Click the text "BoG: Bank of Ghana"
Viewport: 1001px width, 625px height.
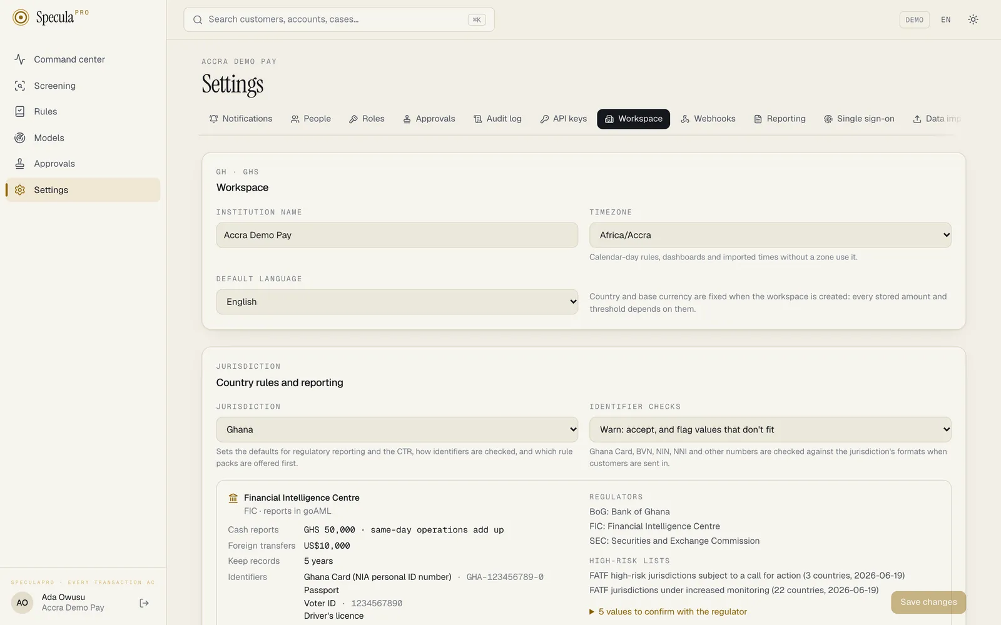click(629, 512)
